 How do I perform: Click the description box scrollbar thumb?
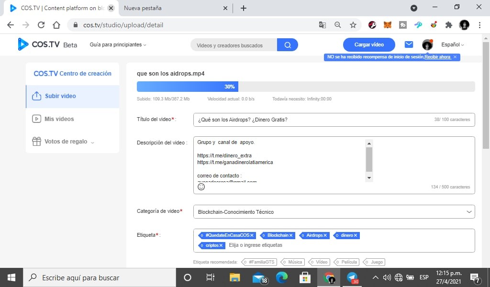tap(369, 159)
